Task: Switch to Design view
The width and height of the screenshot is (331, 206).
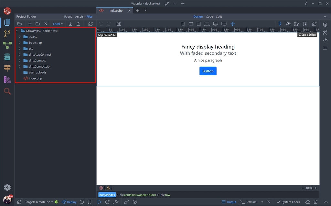Action: [198, 17]
